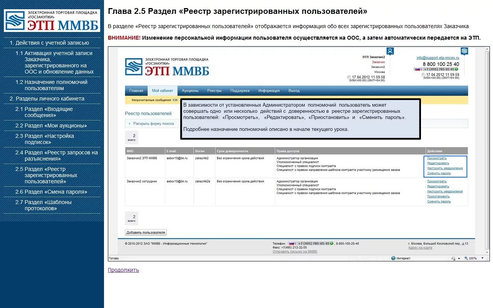Viewport: 493px width, 308px height.
Task: Click the clock icon beside 17.04.2012 11:59:58
Action: (x=349, y=77)
